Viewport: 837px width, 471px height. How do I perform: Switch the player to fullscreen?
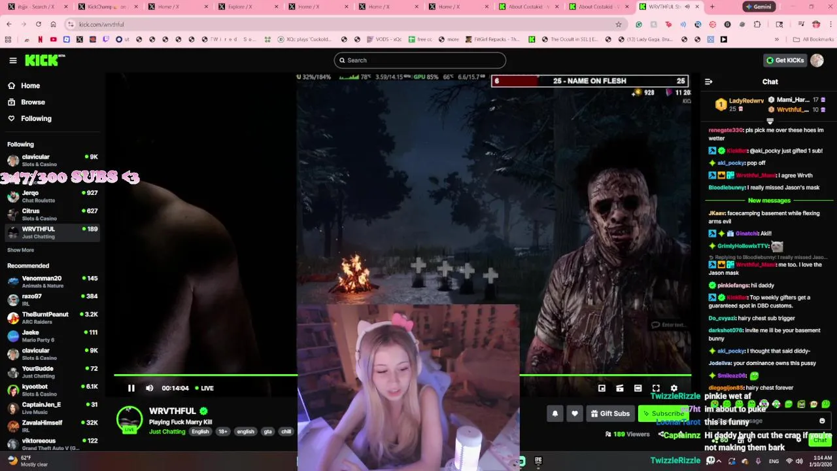[x=656, y=388]
